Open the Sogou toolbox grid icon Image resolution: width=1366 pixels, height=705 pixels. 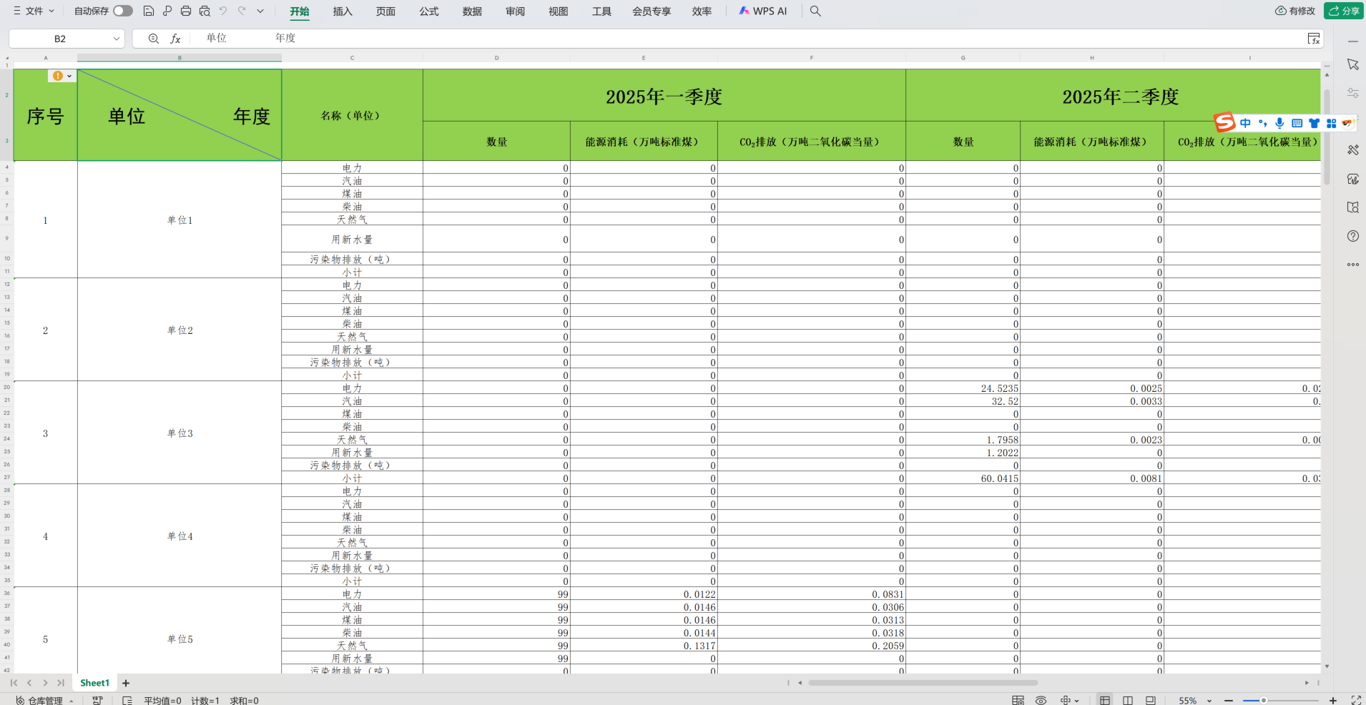(x=1331, y=123)
